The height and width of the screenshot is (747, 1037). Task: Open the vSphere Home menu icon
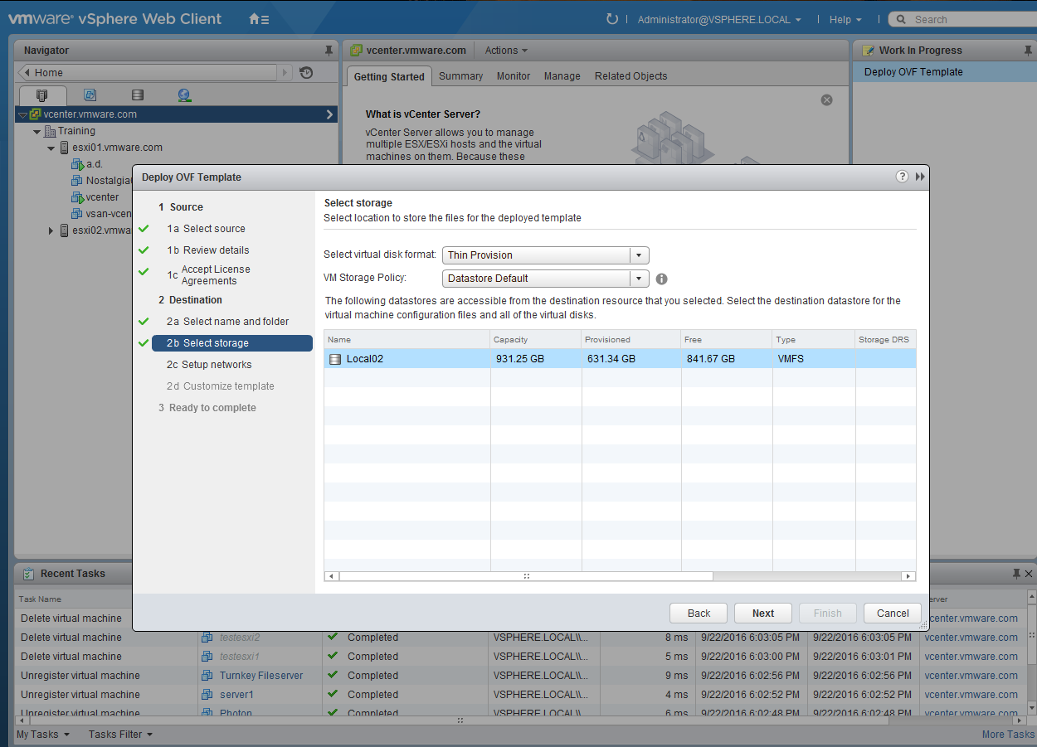259,19
